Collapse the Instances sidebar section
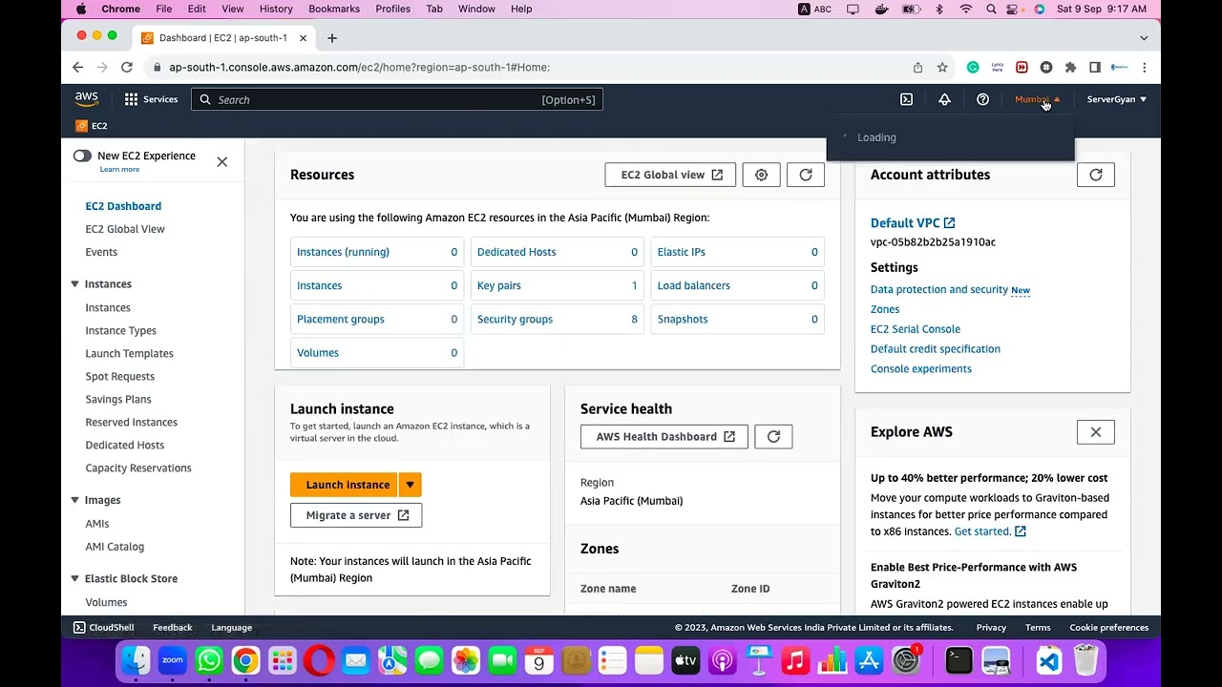 [74, 284]
